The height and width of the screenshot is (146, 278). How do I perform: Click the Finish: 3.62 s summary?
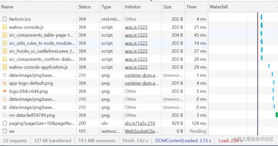(x=135, y=141)
